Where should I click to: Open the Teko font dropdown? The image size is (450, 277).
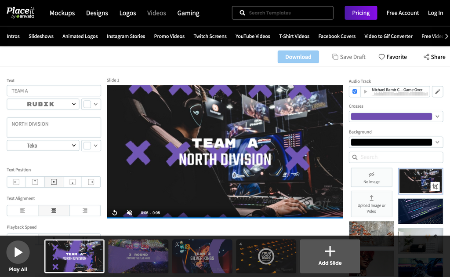(43, 146)
